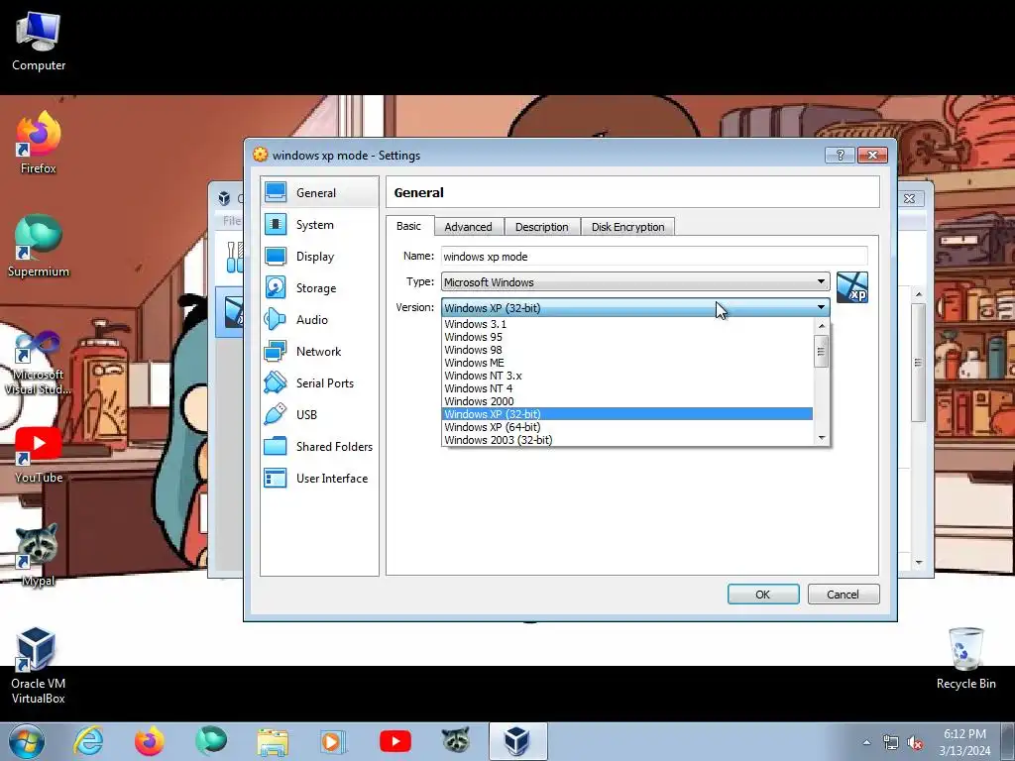Collapse the Version dropdown via its arrow

[821, 307]
